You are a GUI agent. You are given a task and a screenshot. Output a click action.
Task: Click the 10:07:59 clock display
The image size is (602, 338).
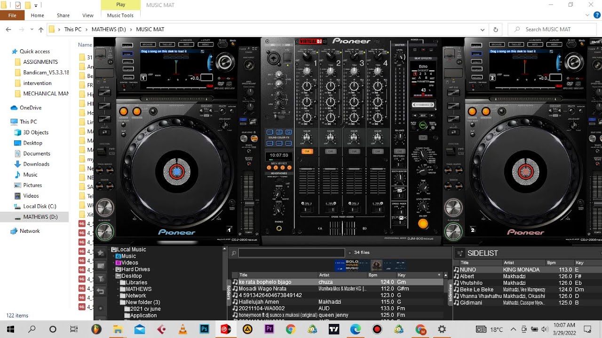click(279, 155)
